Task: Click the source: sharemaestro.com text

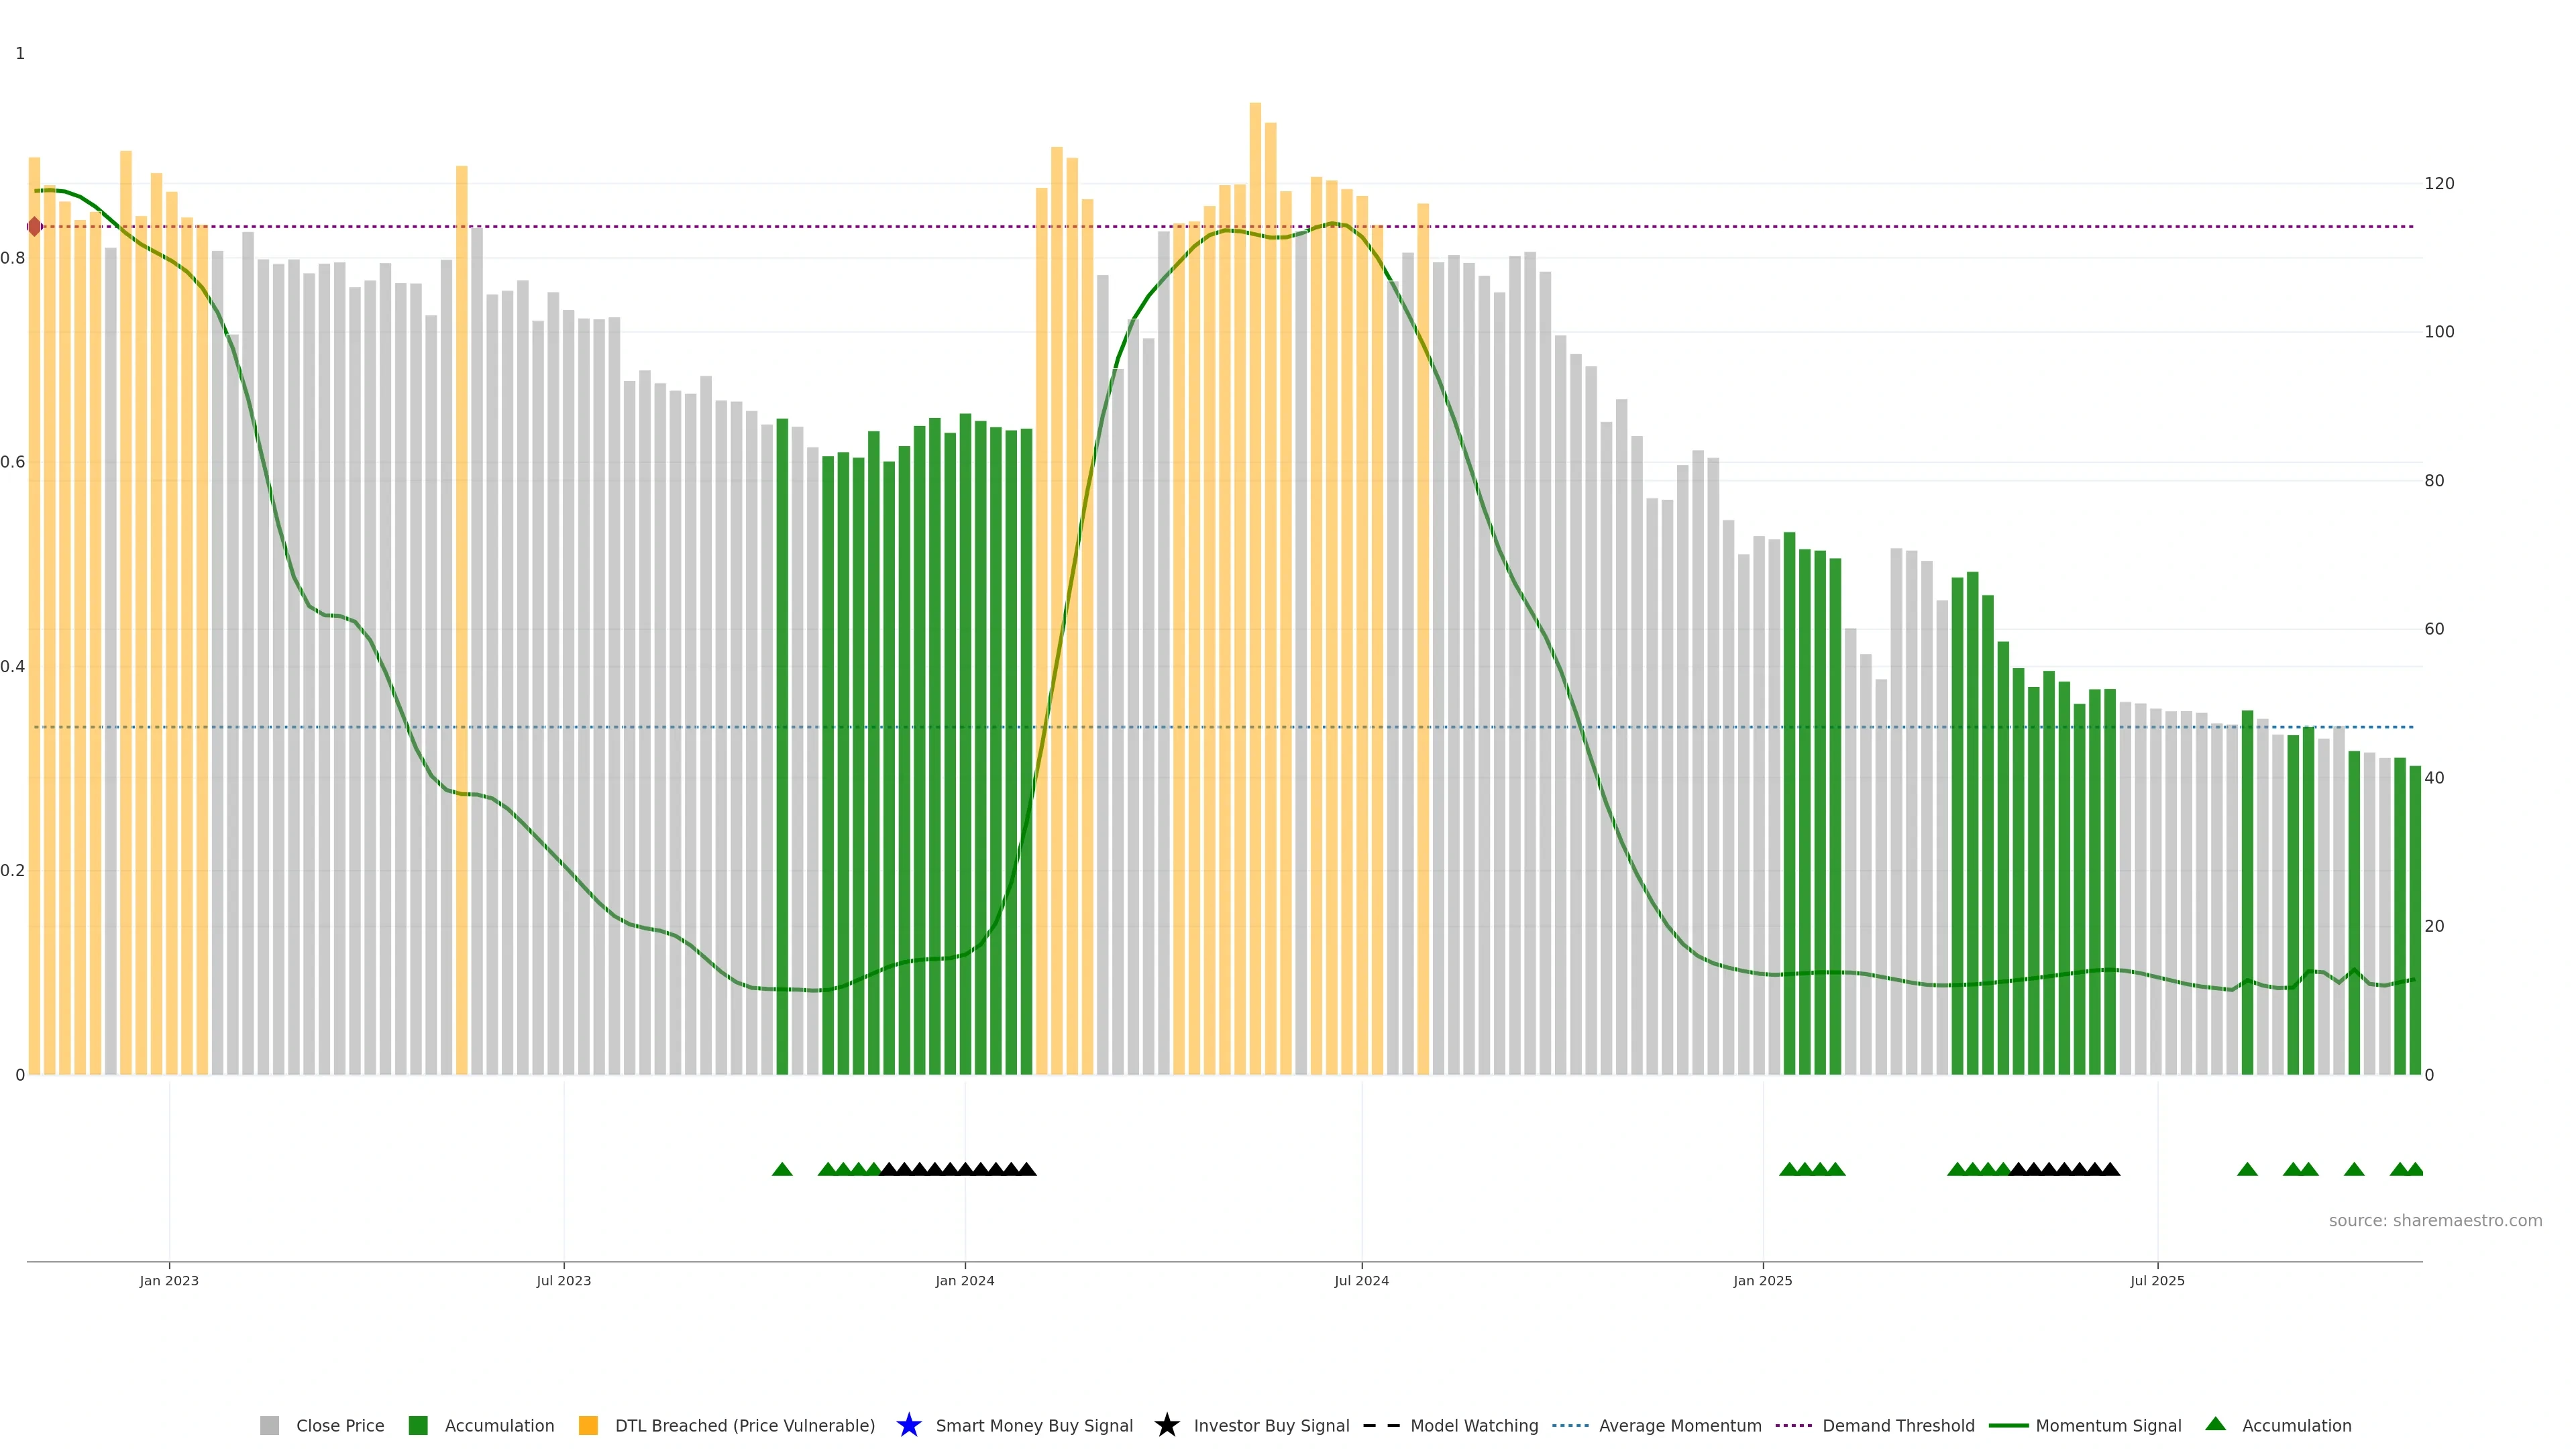Action: [2435, 1220]
